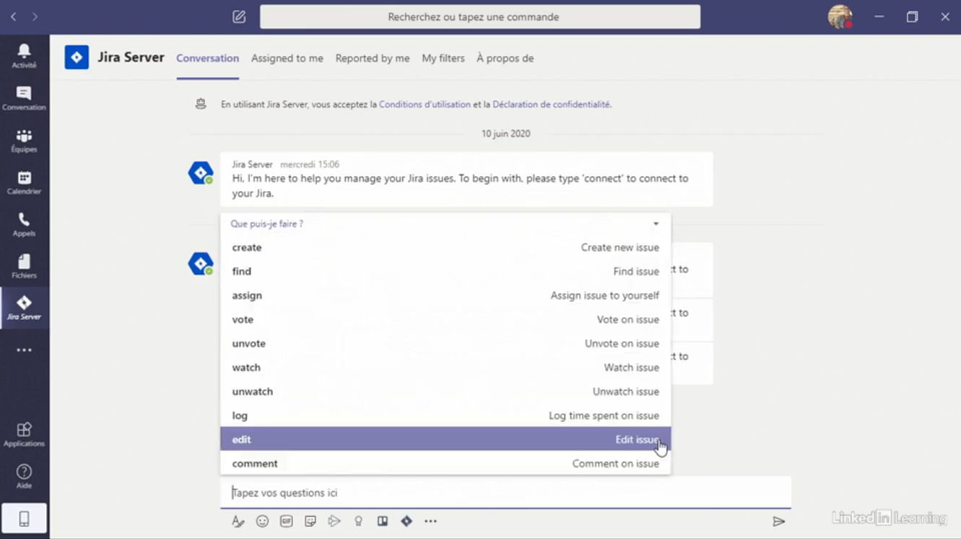Open the sticker picker

(x=310, y=521)
